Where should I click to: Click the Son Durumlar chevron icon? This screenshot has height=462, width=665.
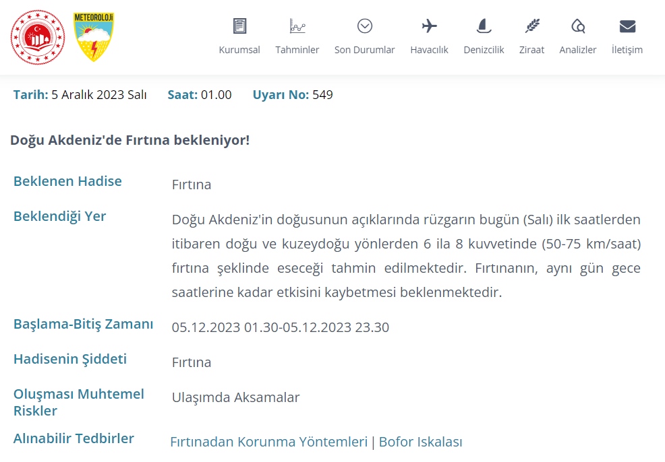click(365, 26)
